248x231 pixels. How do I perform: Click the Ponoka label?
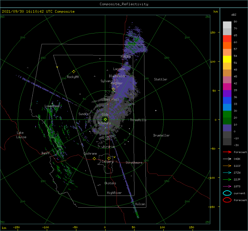(x=126, y=57)
